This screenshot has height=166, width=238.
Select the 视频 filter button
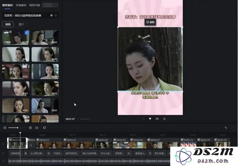coord(8,24)
